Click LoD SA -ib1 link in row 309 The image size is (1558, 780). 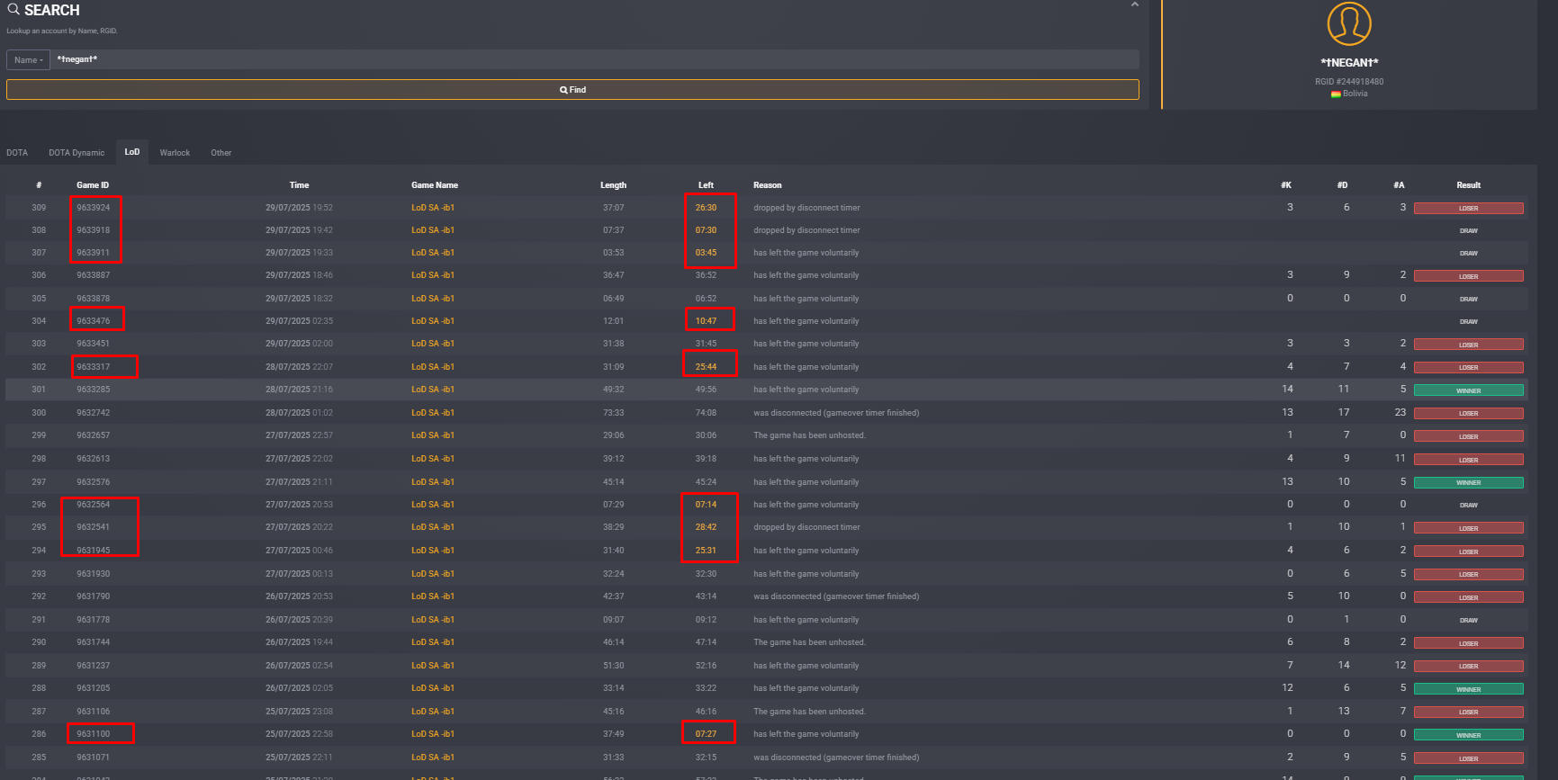(433, 208)
